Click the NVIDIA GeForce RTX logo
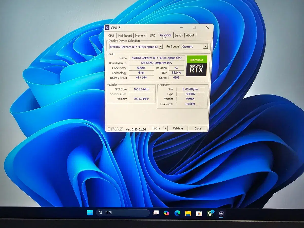The image size is (304, 228). coord(197,66)
